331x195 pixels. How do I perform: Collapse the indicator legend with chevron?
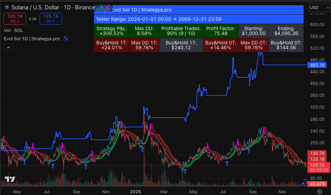pos(8,48)
